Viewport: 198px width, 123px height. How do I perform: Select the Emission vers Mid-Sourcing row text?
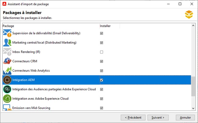click(x=31, y=108)
